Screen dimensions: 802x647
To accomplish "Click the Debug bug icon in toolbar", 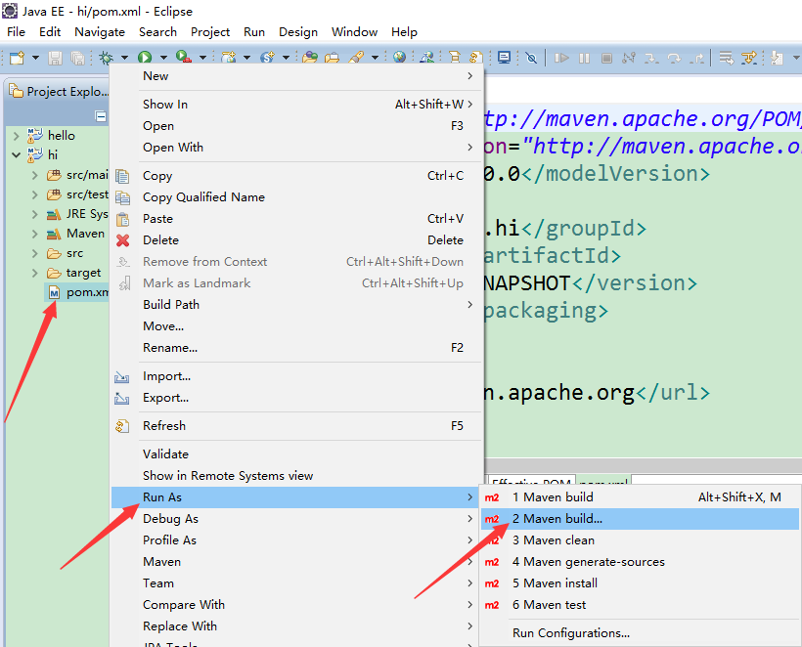I will [x=107, y=58].
